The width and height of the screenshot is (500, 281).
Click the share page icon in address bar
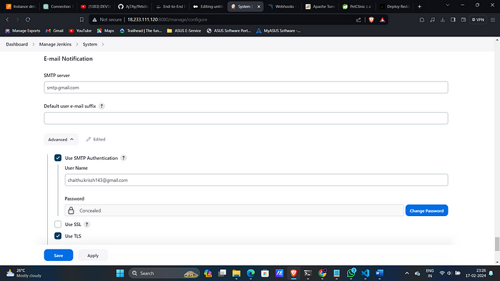coord(359,20)
